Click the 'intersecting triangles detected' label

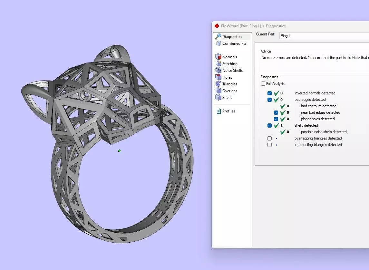click(x=318, y=145)
